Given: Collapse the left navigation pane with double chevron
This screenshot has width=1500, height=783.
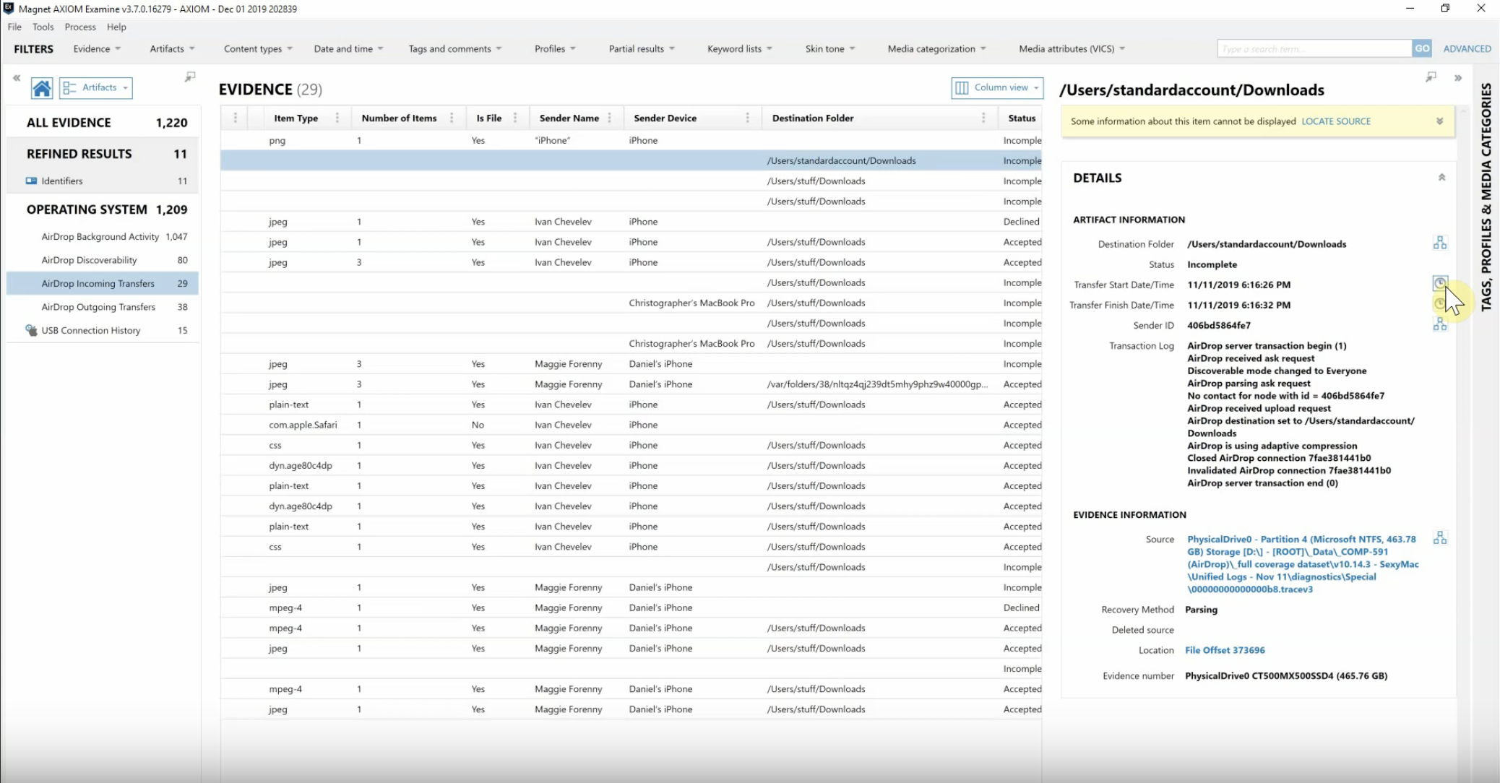Looking at the screenshot, I should (x=17, y=78).
